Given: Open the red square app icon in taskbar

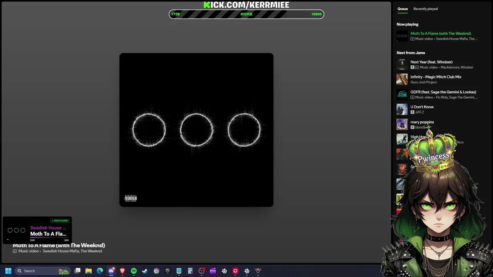Looking at the screenshot, I should point(235,271).
